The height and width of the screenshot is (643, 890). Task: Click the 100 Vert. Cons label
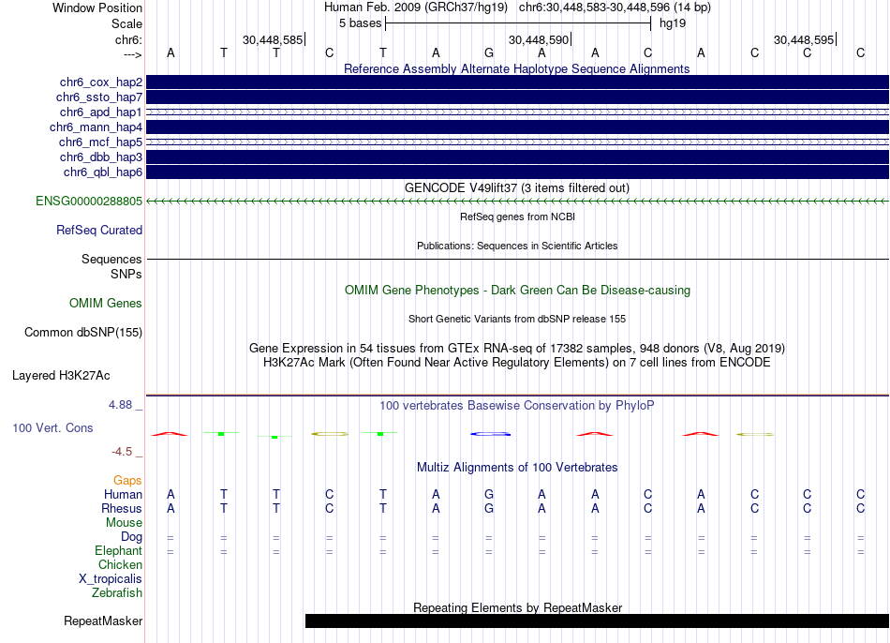(52, 427)
